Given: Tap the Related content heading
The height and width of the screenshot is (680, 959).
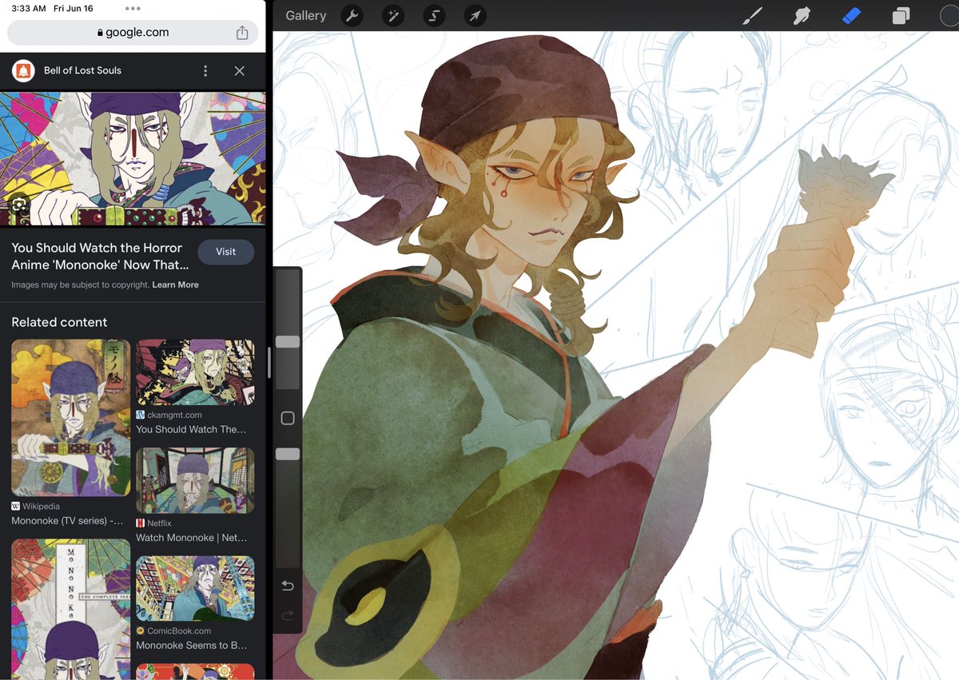Looking at the screenshot, I should coord(59,322).
